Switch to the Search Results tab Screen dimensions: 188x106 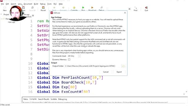point(44,99)
